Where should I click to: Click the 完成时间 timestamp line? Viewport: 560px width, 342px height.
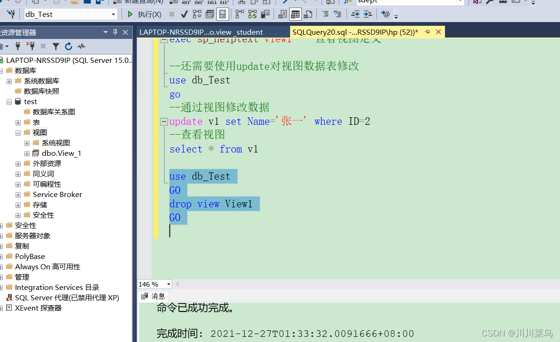tap(285, 334)
